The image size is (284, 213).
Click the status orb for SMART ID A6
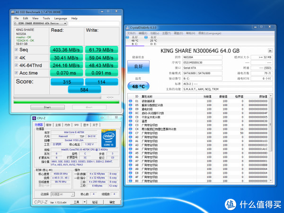(131, 157)
